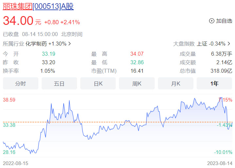Click the previous close value 33.20
Viewport: 235px width, 168px height.
tap(49, 62)
